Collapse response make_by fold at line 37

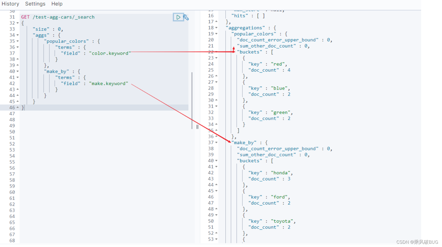point(216,142)
